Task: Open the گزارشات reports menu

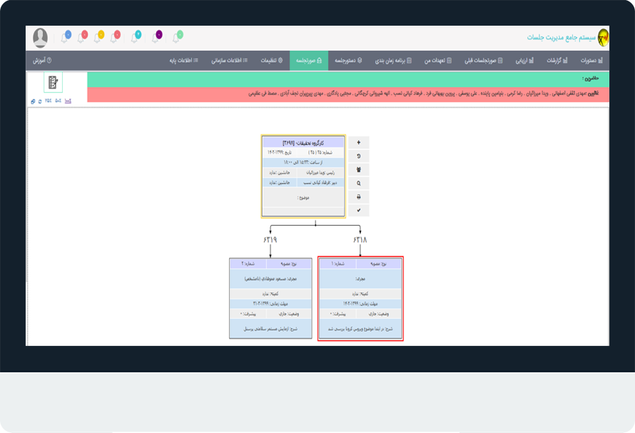Action: pyautogui.click(x=552, y=61)
